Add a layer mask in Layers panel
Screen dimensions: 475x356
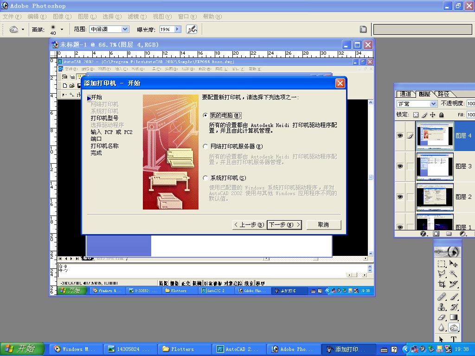click(x=436, y=234)
